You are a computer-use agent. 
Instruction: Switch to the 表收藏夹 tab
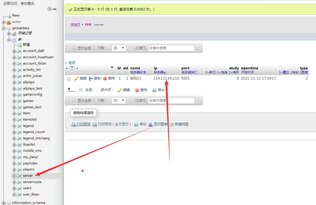pos(27,3)
